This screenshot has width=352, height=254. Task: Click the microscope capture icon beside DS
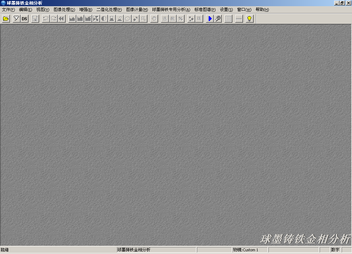(16, 19)
